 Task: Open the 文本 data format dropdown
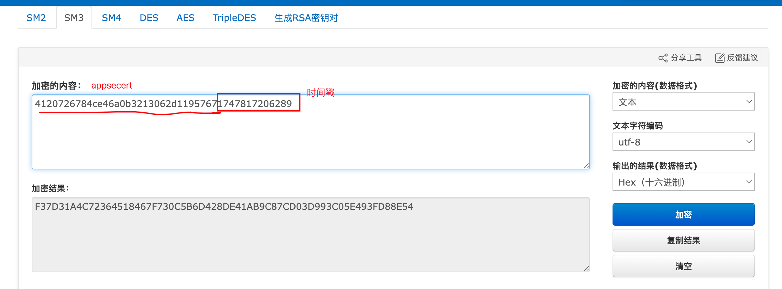pyautogui.click(x=683, y=102)
